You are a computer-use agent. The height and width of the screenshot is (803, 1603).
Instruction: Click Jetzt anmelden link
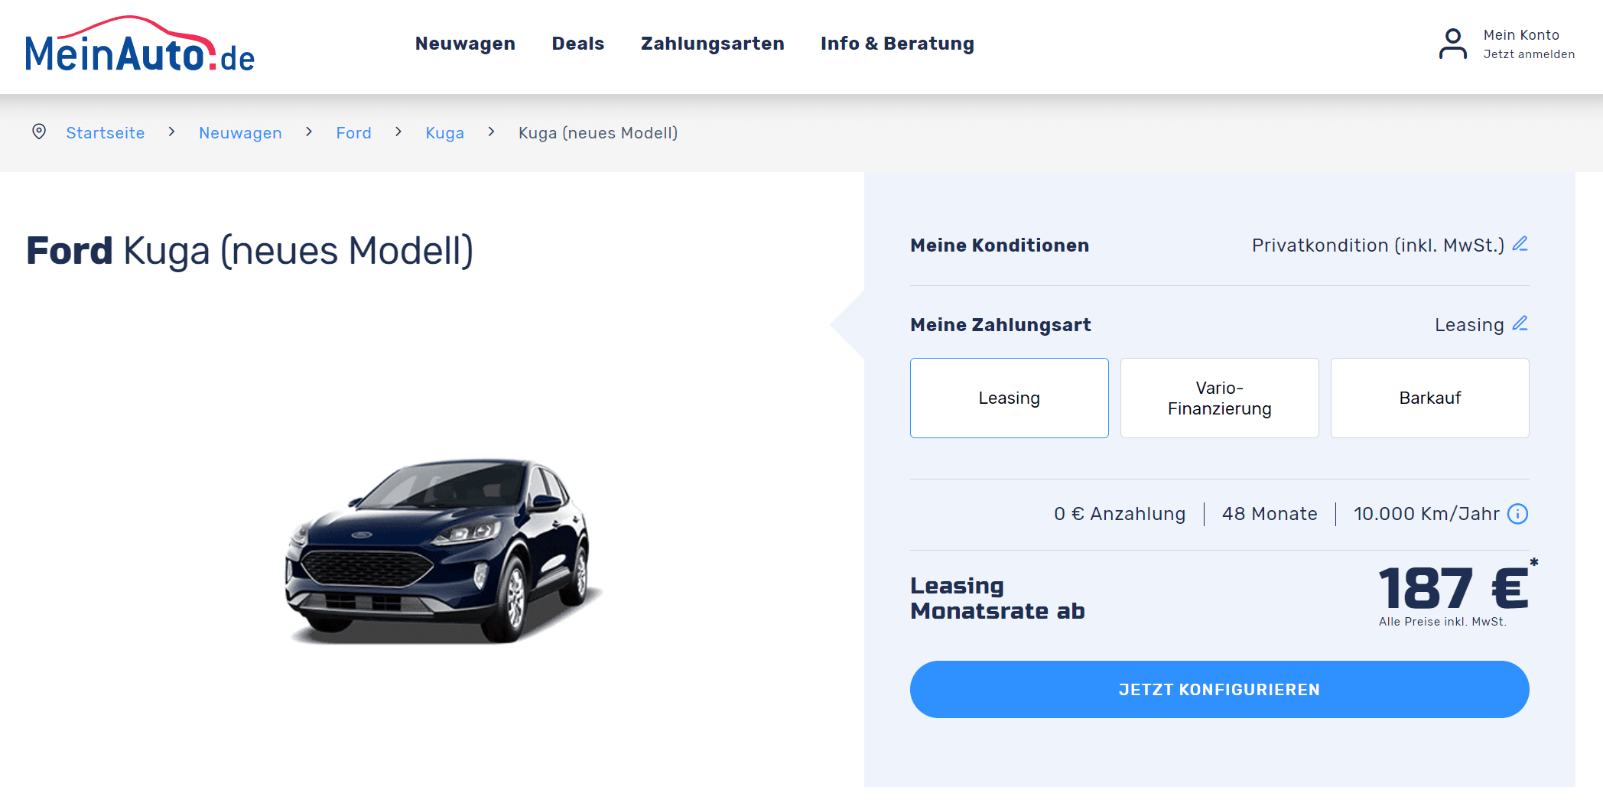coord(1530,54)
